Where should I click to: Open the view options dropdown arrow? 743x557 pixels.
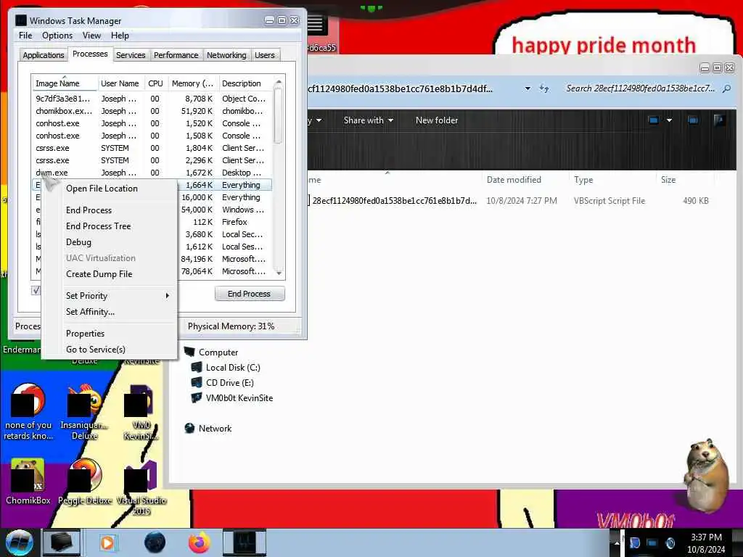tap(669, 120)
